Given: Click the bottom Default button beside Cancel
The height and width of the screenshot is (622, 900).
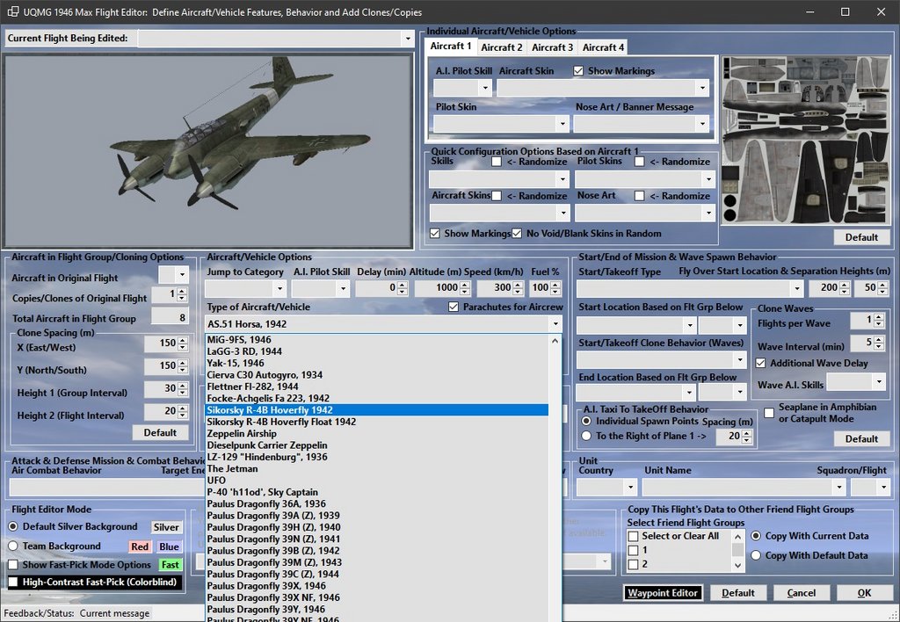Looking at the screenshot, I should [x=738, y=593].
